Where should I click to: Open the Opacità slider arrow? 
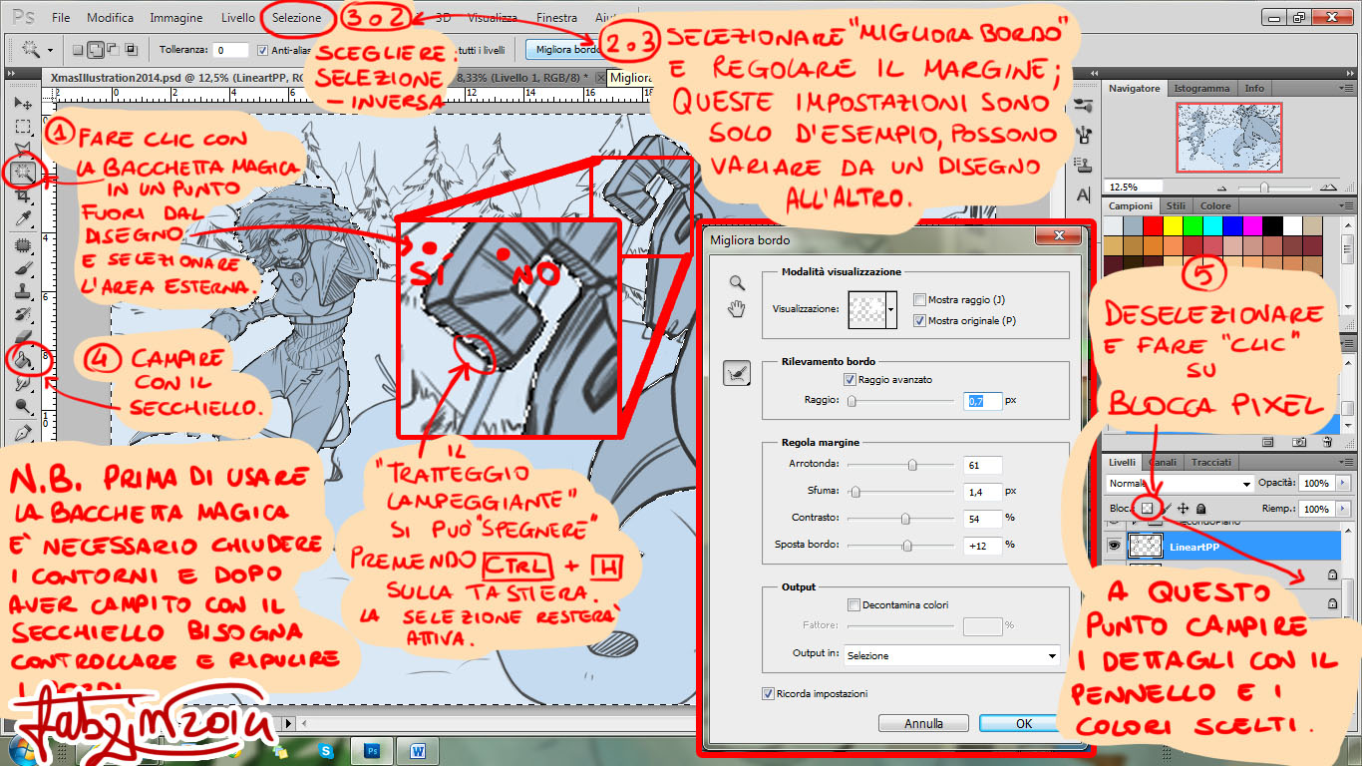coord(1343,483)
